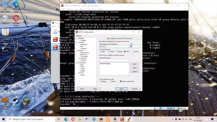This screenshot has width=217, height=122.
Task: Collapse the Window category node
Action: coord(77,50)
